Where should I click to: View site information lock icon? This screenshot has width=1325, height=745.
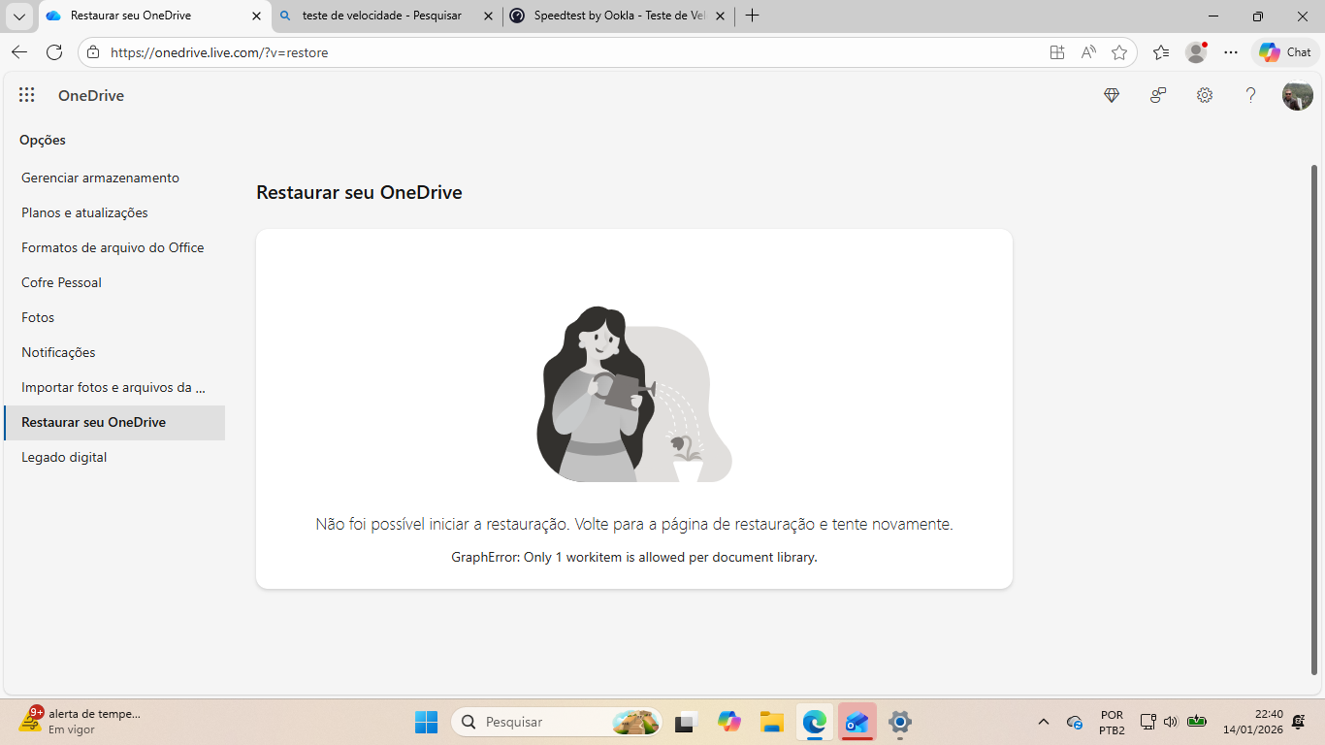click(x=93, y=52)
